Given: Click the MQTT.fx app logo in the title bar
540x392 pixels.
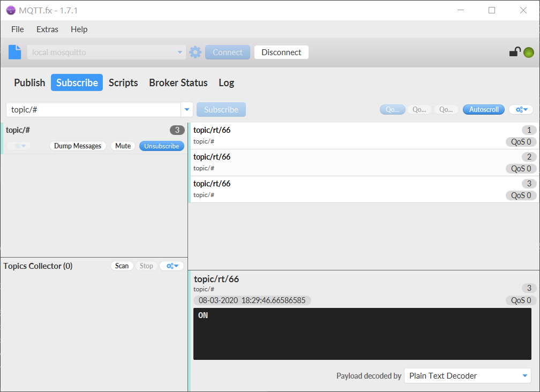Looking at the screenshot, I should [x=11, y=10].
